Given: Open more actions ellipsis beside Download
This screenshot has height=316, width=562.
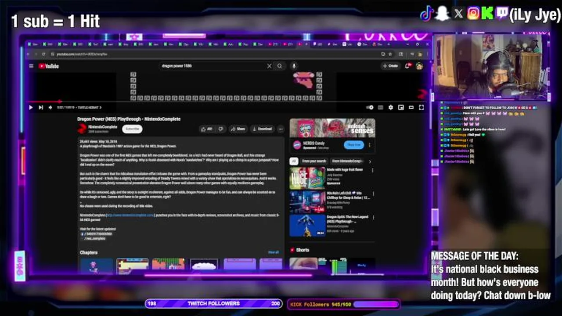Looking at the screenshot, I should pyautogui.click(x=281, y=129).
